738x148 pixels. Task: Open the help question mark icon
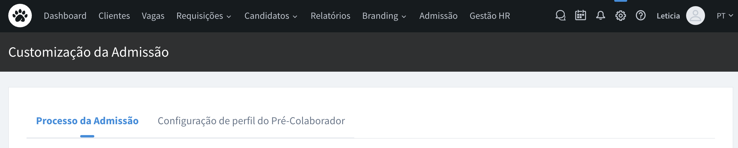[640, 16]
